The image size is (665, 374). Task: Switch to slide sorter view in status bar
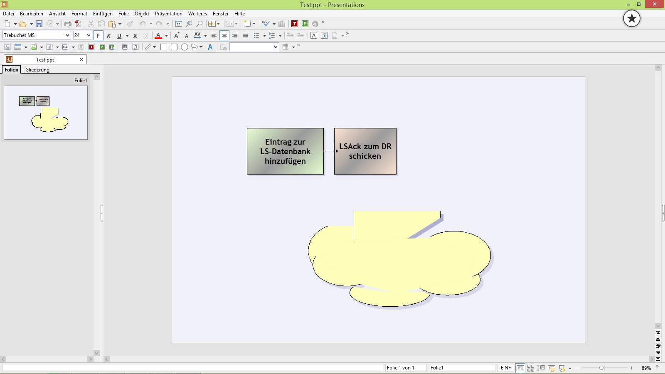(x=531, y=368)
